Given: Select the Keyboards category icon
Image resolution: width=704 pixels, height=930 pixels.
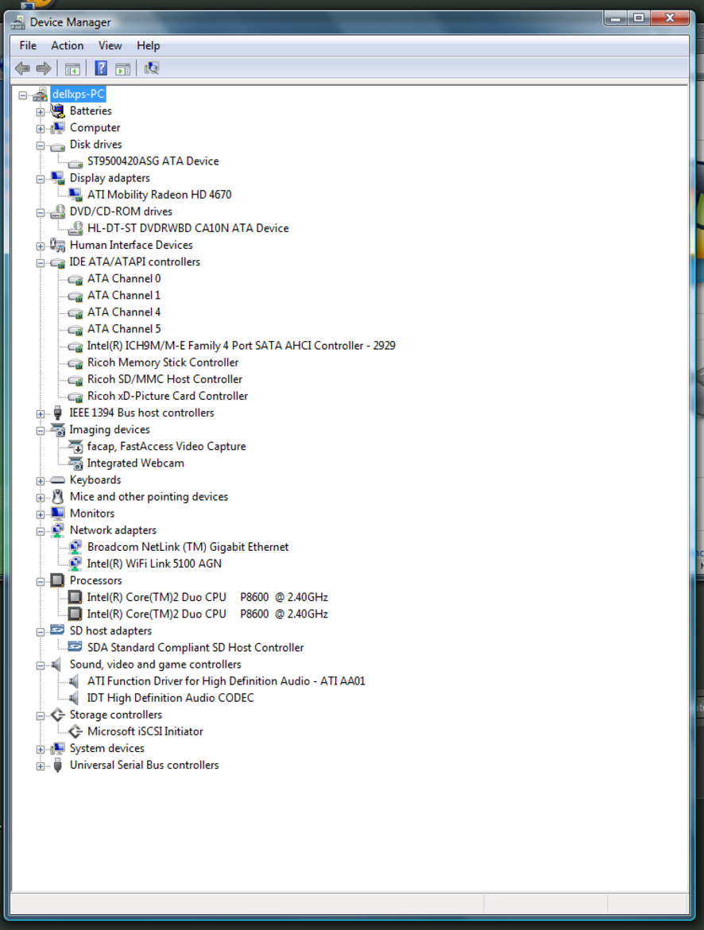Looking at the screenshot, I should click(x=57, y=480).
